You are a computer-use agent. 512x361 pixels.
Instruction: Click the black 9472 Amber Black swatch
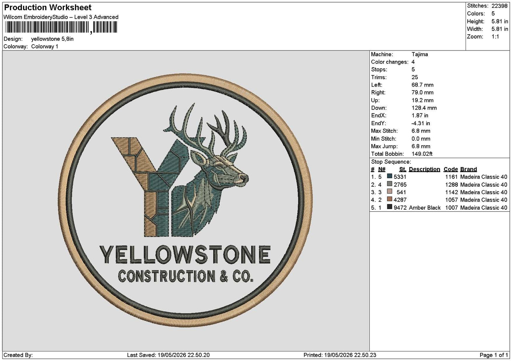click(390, 207)
